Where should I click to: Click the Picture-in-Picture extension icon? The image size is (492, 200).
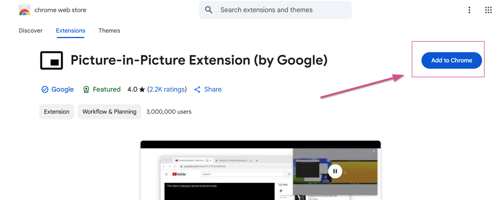(52, 60)
